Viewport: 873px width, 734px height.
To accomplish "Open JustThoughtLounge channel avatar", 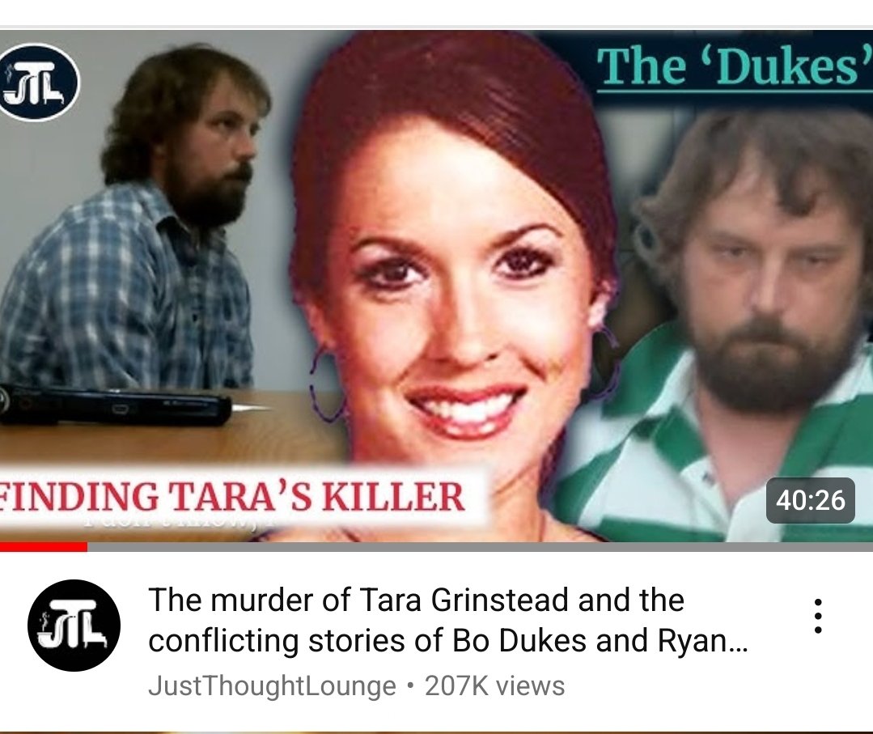I will (x=74, y=626).
